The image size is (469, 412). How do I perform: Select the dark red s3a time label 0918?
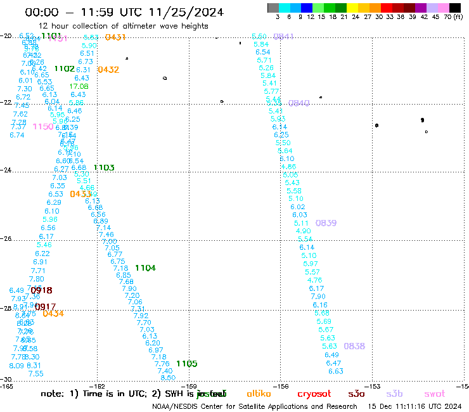[41, 290]
